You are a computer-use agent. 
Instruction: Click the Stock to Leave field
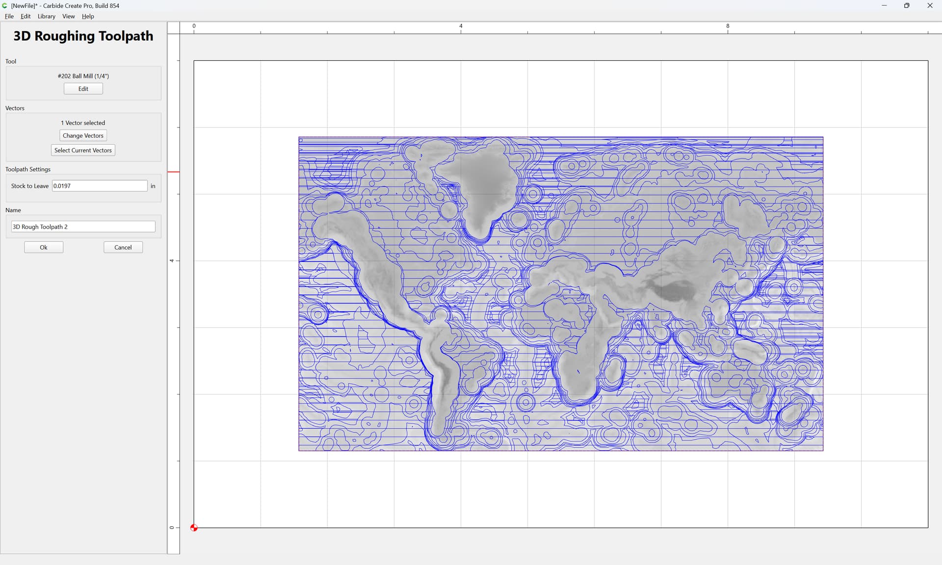coord(100,186)
